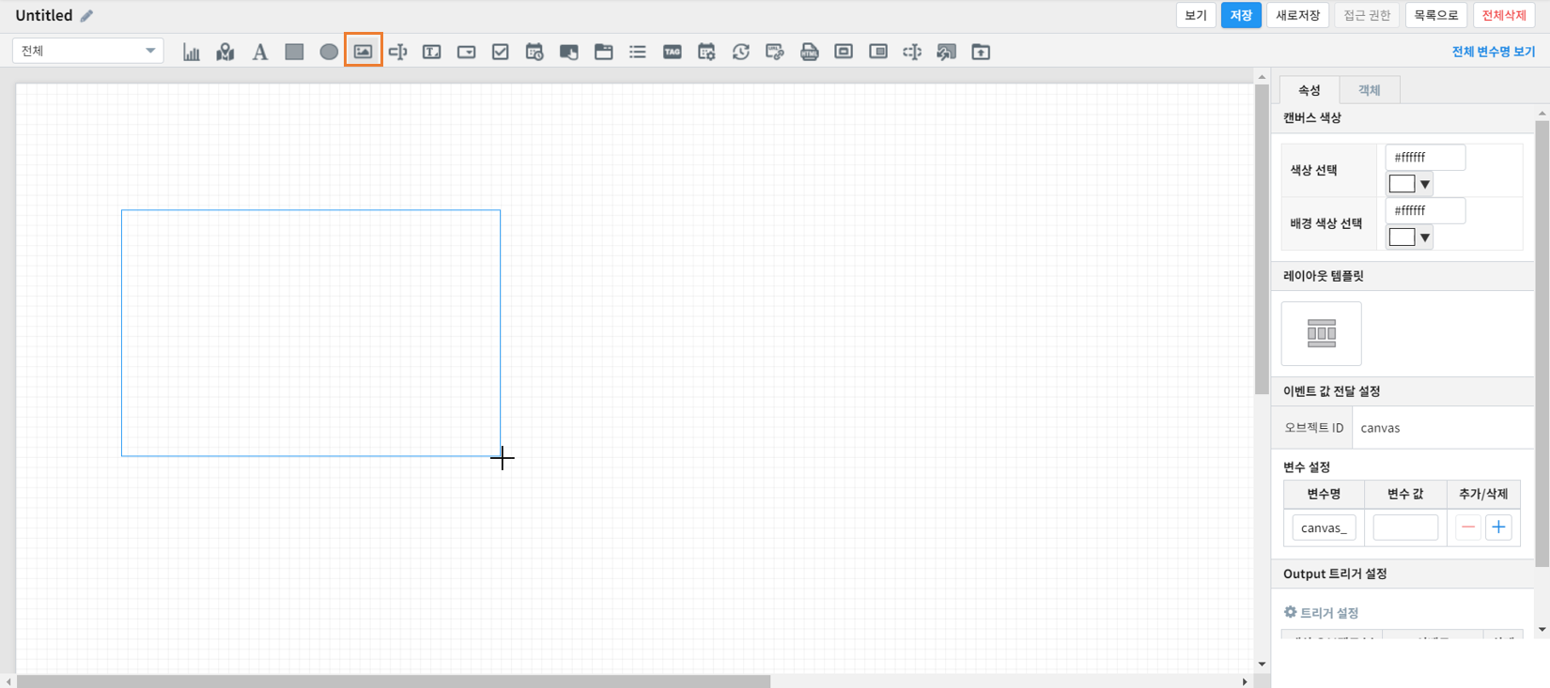Viewport: 1550px width, 688px height.
Task: Focus the 색상 선택 hex field
Action: [1425, 158]
